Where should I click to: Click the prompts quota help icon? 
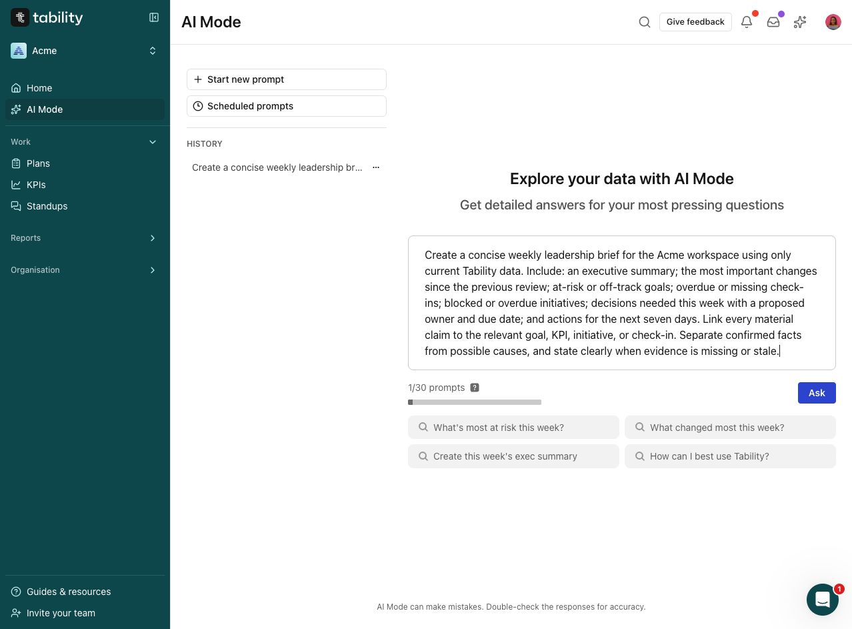475,388
